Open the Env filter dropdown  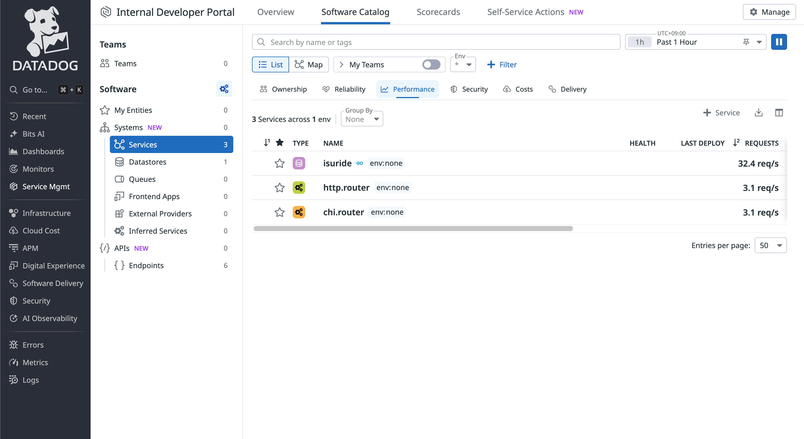coord(463,64)
